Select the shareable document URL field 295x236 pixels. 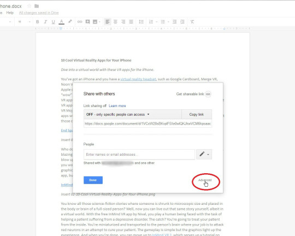[147, 123]
